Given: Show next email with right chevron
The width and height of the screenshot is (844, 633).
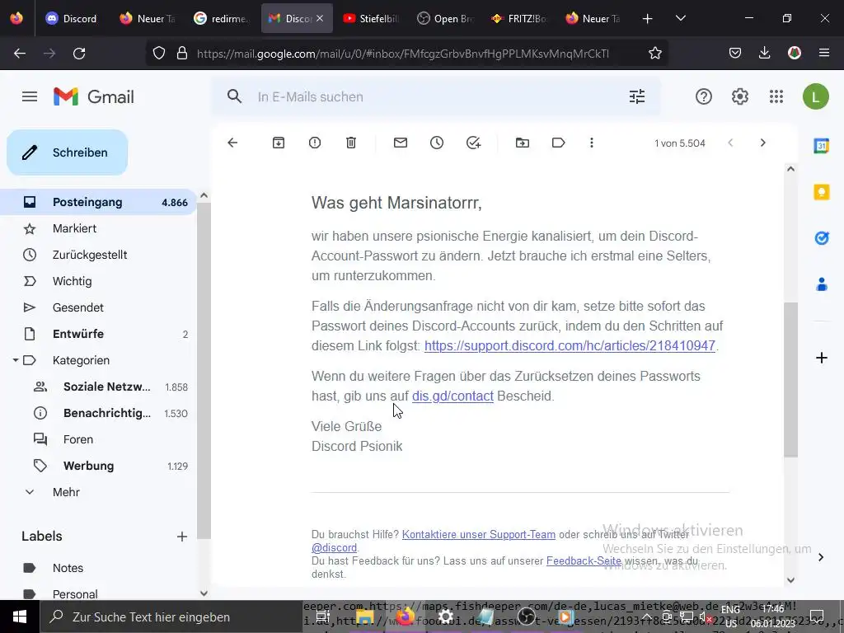Looking at the screenshot, I should click(762, 143).
